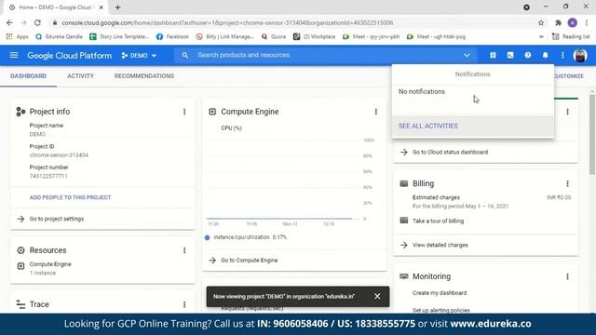Go to Compute Engine link
This screenshot has height=335, width=596.
tap(250, 261)
